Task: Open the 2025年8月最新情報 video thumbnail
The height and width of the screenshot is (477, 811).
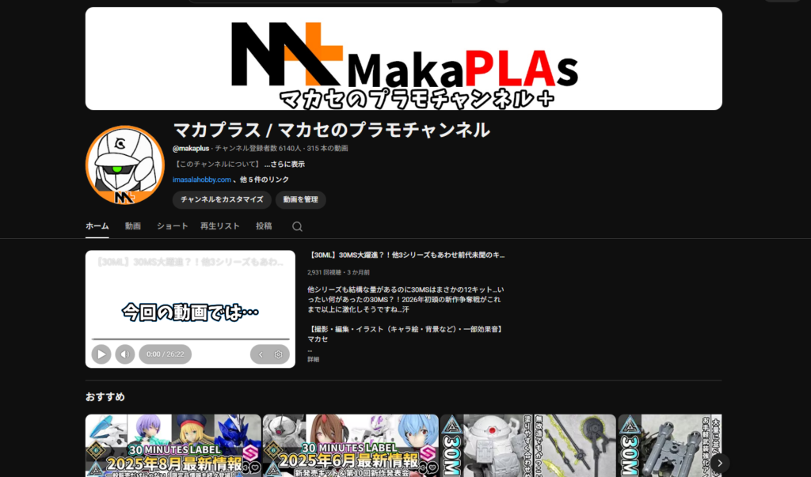Action: point(173,445)
